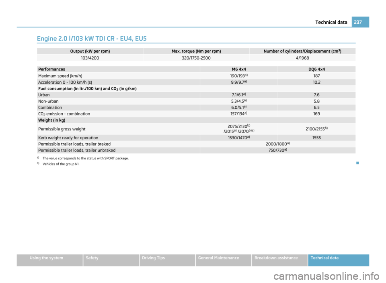Select the Fuel consumption and CO2 heading row
The width and height of the screenshot is (386, 283).
click(x=196, y=89)
